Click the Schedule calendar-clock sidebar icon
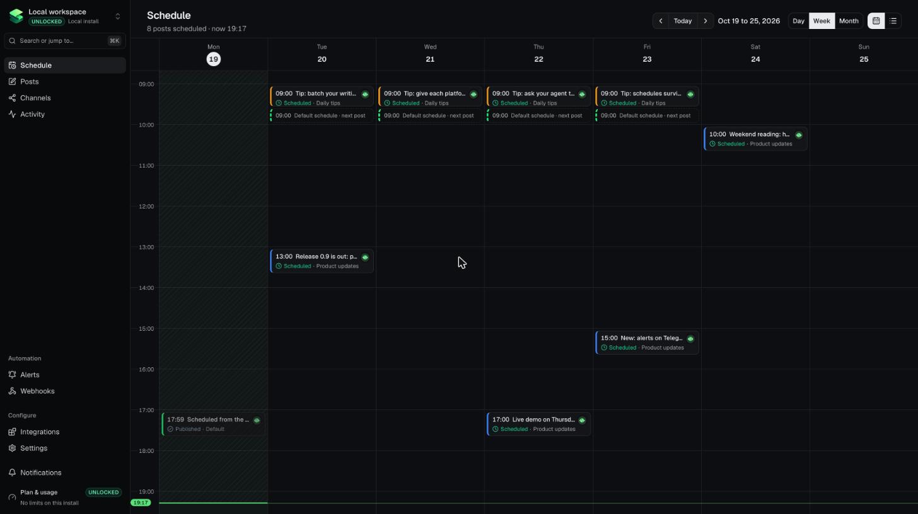The image size is (918, 514). coord(12,66)
